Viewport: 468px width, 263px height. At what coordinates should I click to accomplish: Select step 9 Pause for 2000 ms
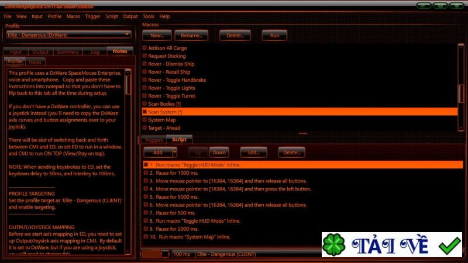[174, 229]
